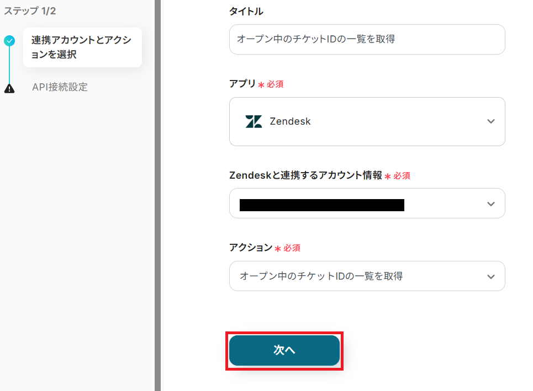Click the gray vertical panel divider
The width and height of the screenshot is (533, 391).
[x=157, y=195]
